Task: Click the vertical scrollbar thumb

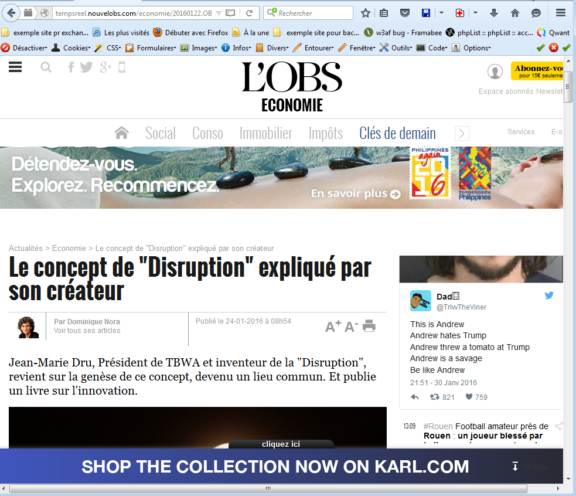Action: [x=568, y=87]
